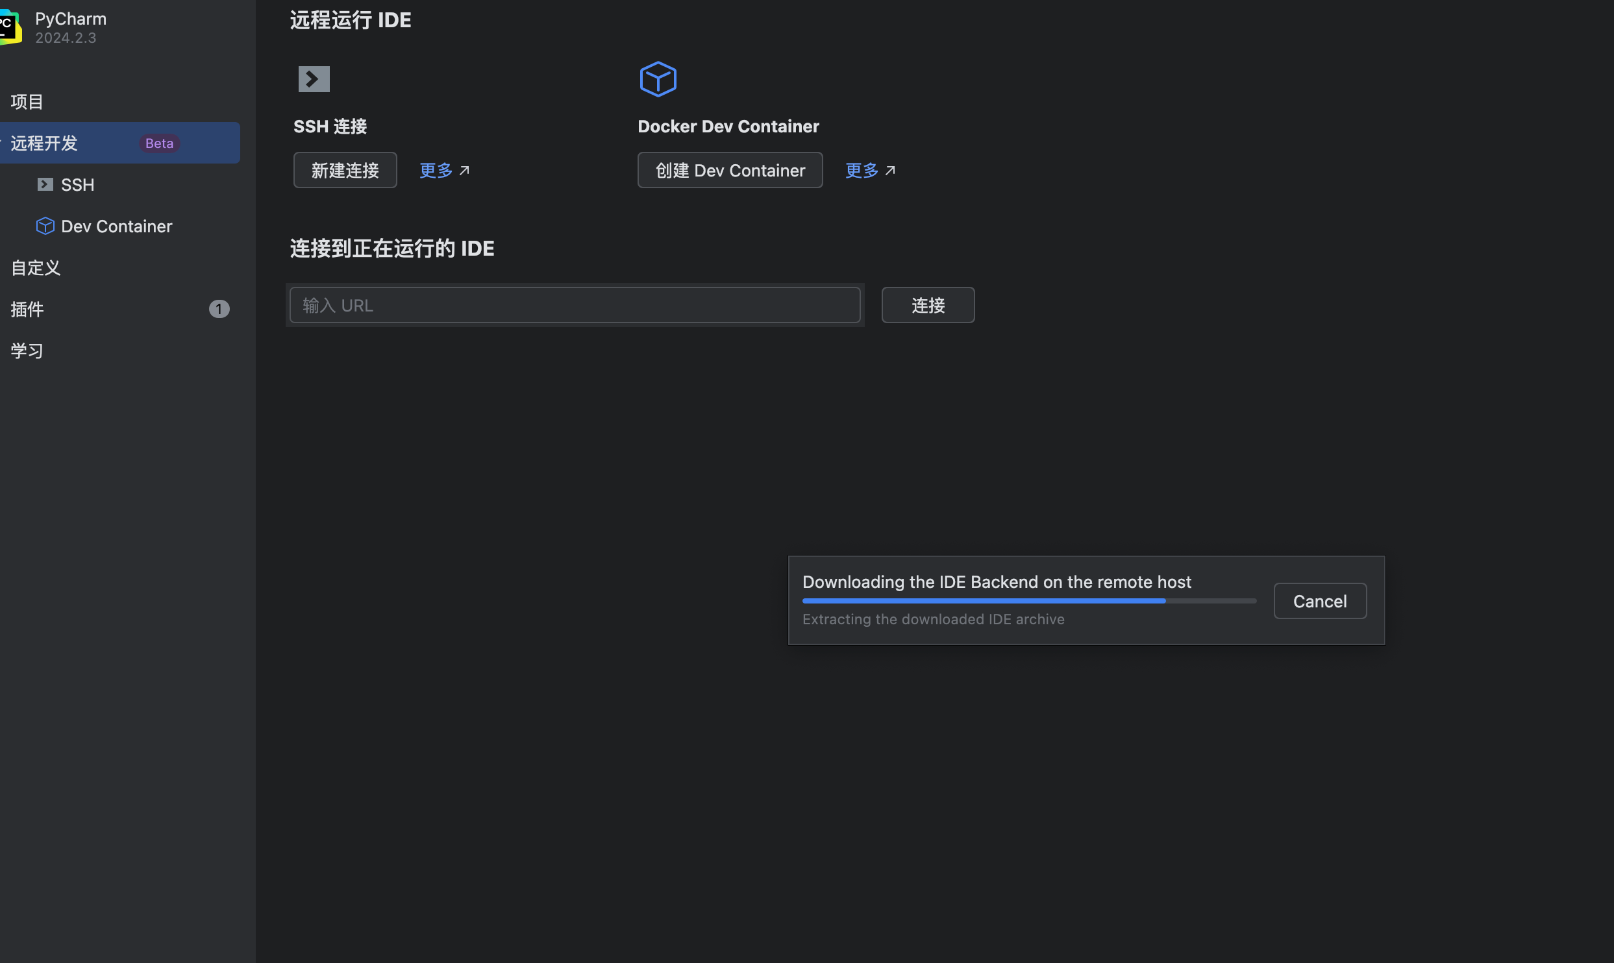Select the Dev Container label under 远程开发
Viewport: 1614px width, 963px height.
[117, 226]
